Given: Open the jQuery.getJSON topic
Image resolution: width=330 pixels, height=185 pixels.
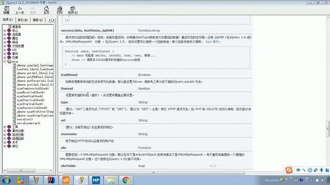Looking at the screenshot, I should pos(35,77).
